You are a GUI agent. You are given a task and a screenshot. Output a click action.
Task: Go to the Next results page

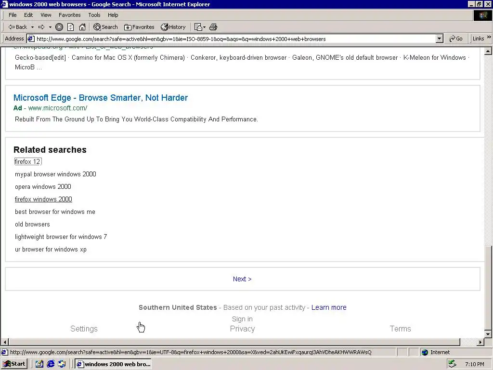point(242,279)
